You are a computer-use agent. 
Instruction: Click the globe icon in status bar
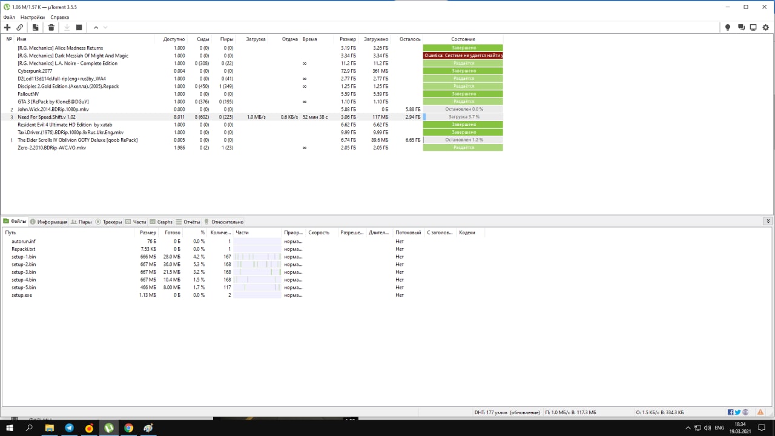pos(745,412)
